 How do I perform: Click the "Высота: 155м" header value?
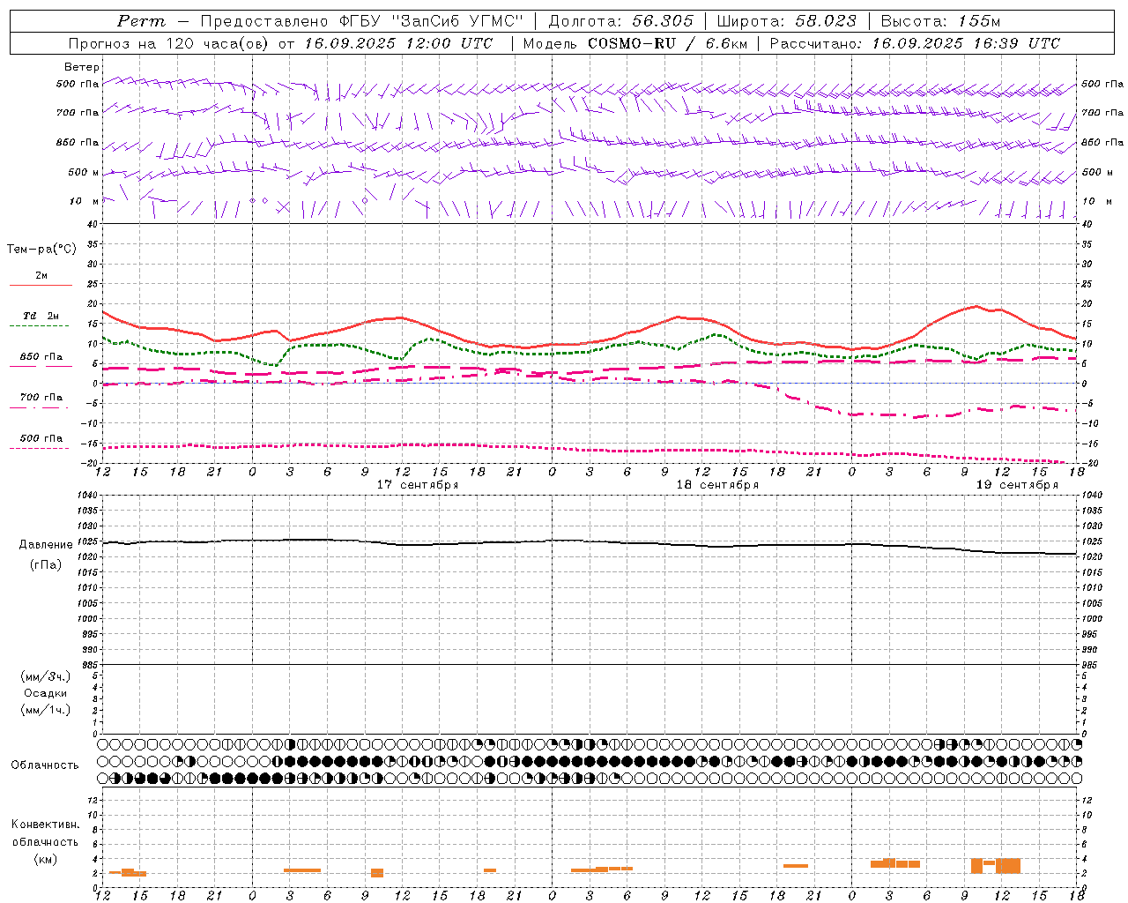(940, 21)
